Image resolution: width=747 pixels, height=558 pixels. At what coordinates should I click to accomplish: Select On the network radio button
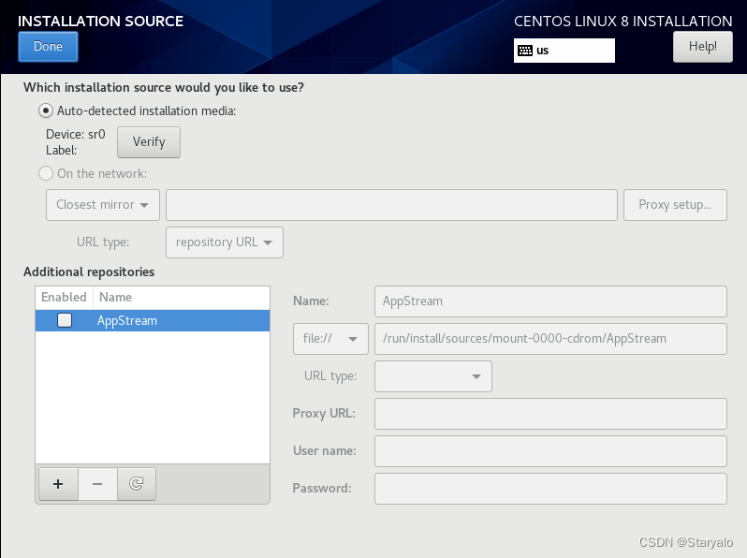click(x=46, y=173)
